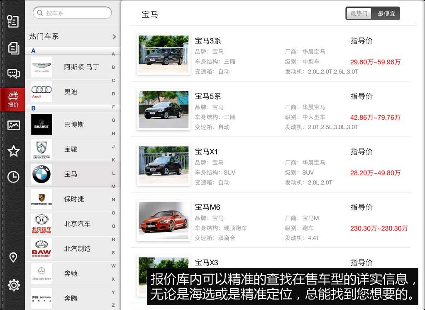The width and height of the screenshot is (425, 310).
Task: Click the search magnifier icon
Action: coord(40,13)
